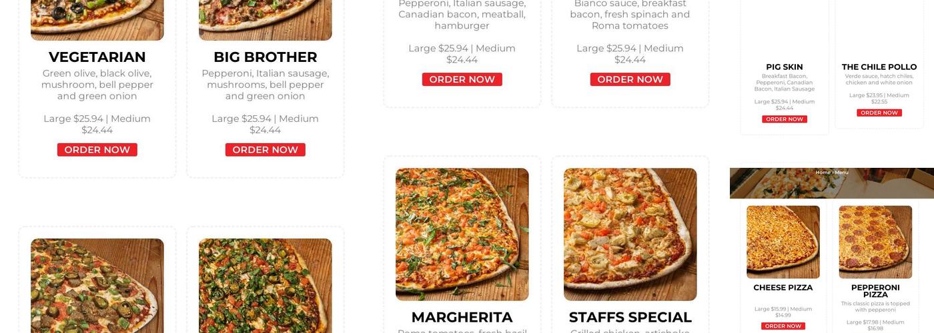The width and height of the screenshot is (934, 333).
Task: Open the Margherita pizza photo
Action: tap(462, 234)
